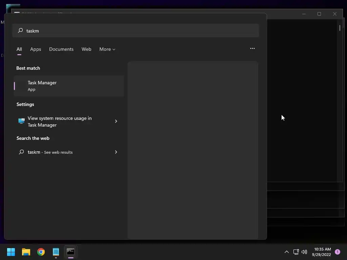
Task: Close the background Command Prompt window
Action: 334,14
